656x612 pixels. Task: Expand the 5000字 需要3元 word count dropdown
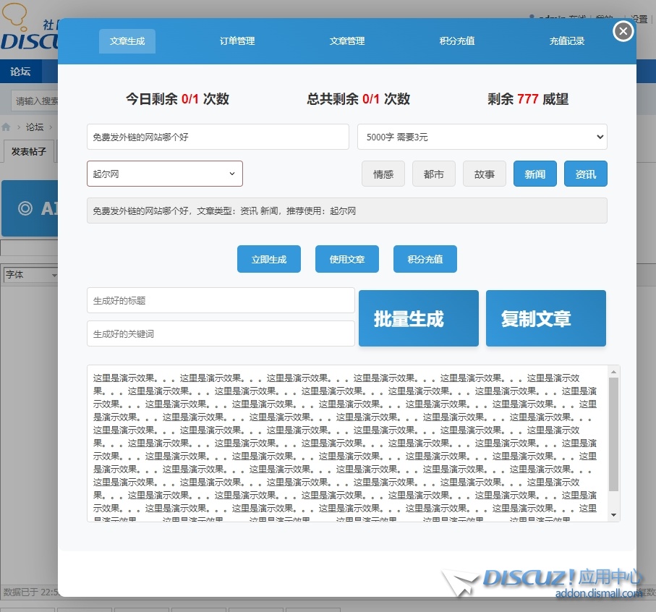[482, 137]
